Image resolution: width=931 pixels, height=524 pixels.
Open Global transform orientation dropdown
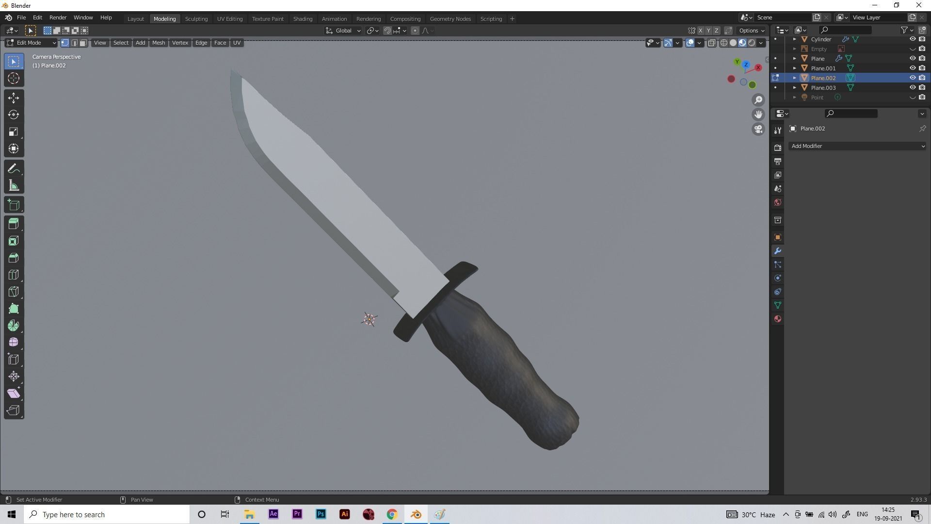[x=343, y=31]
